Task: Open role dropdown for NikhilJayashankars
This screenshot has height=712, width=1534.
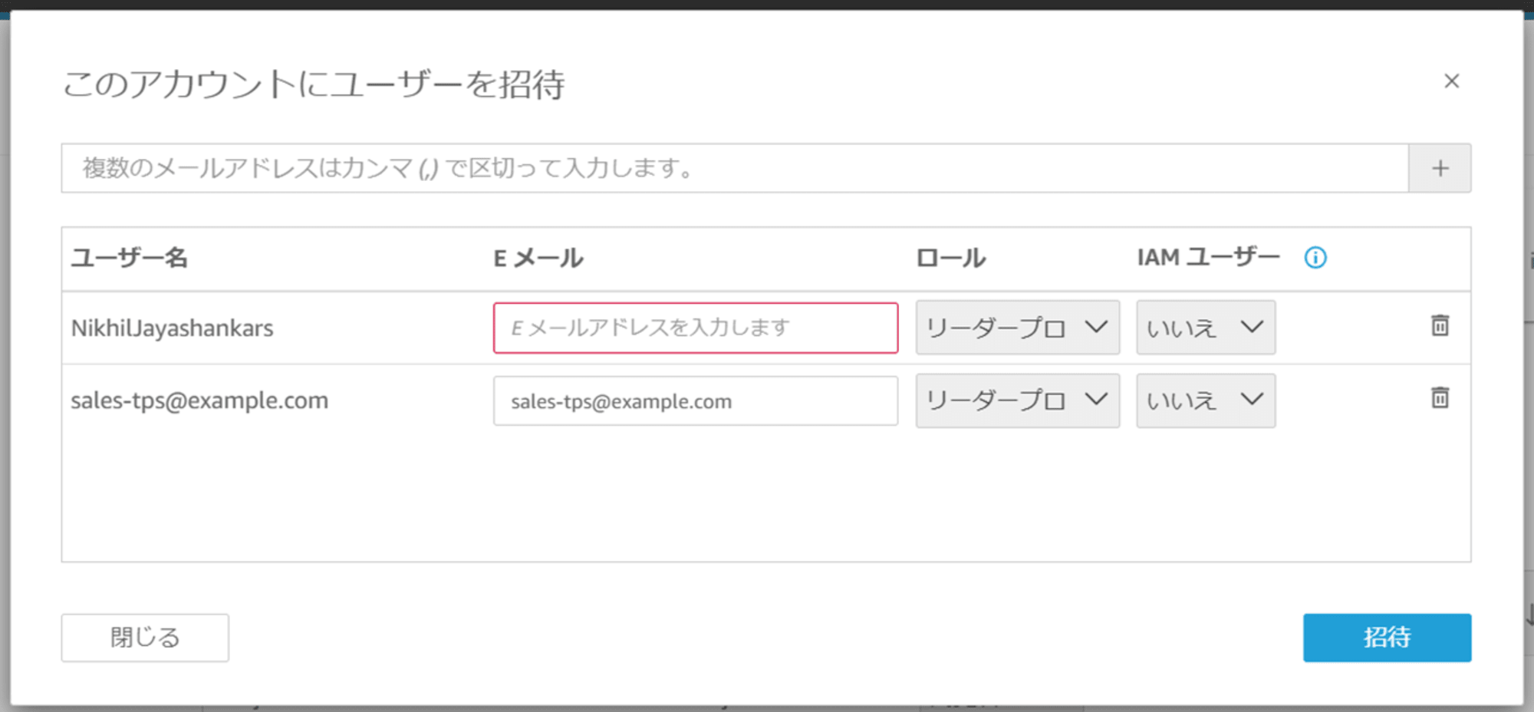Action: (x=1017, y=328)
